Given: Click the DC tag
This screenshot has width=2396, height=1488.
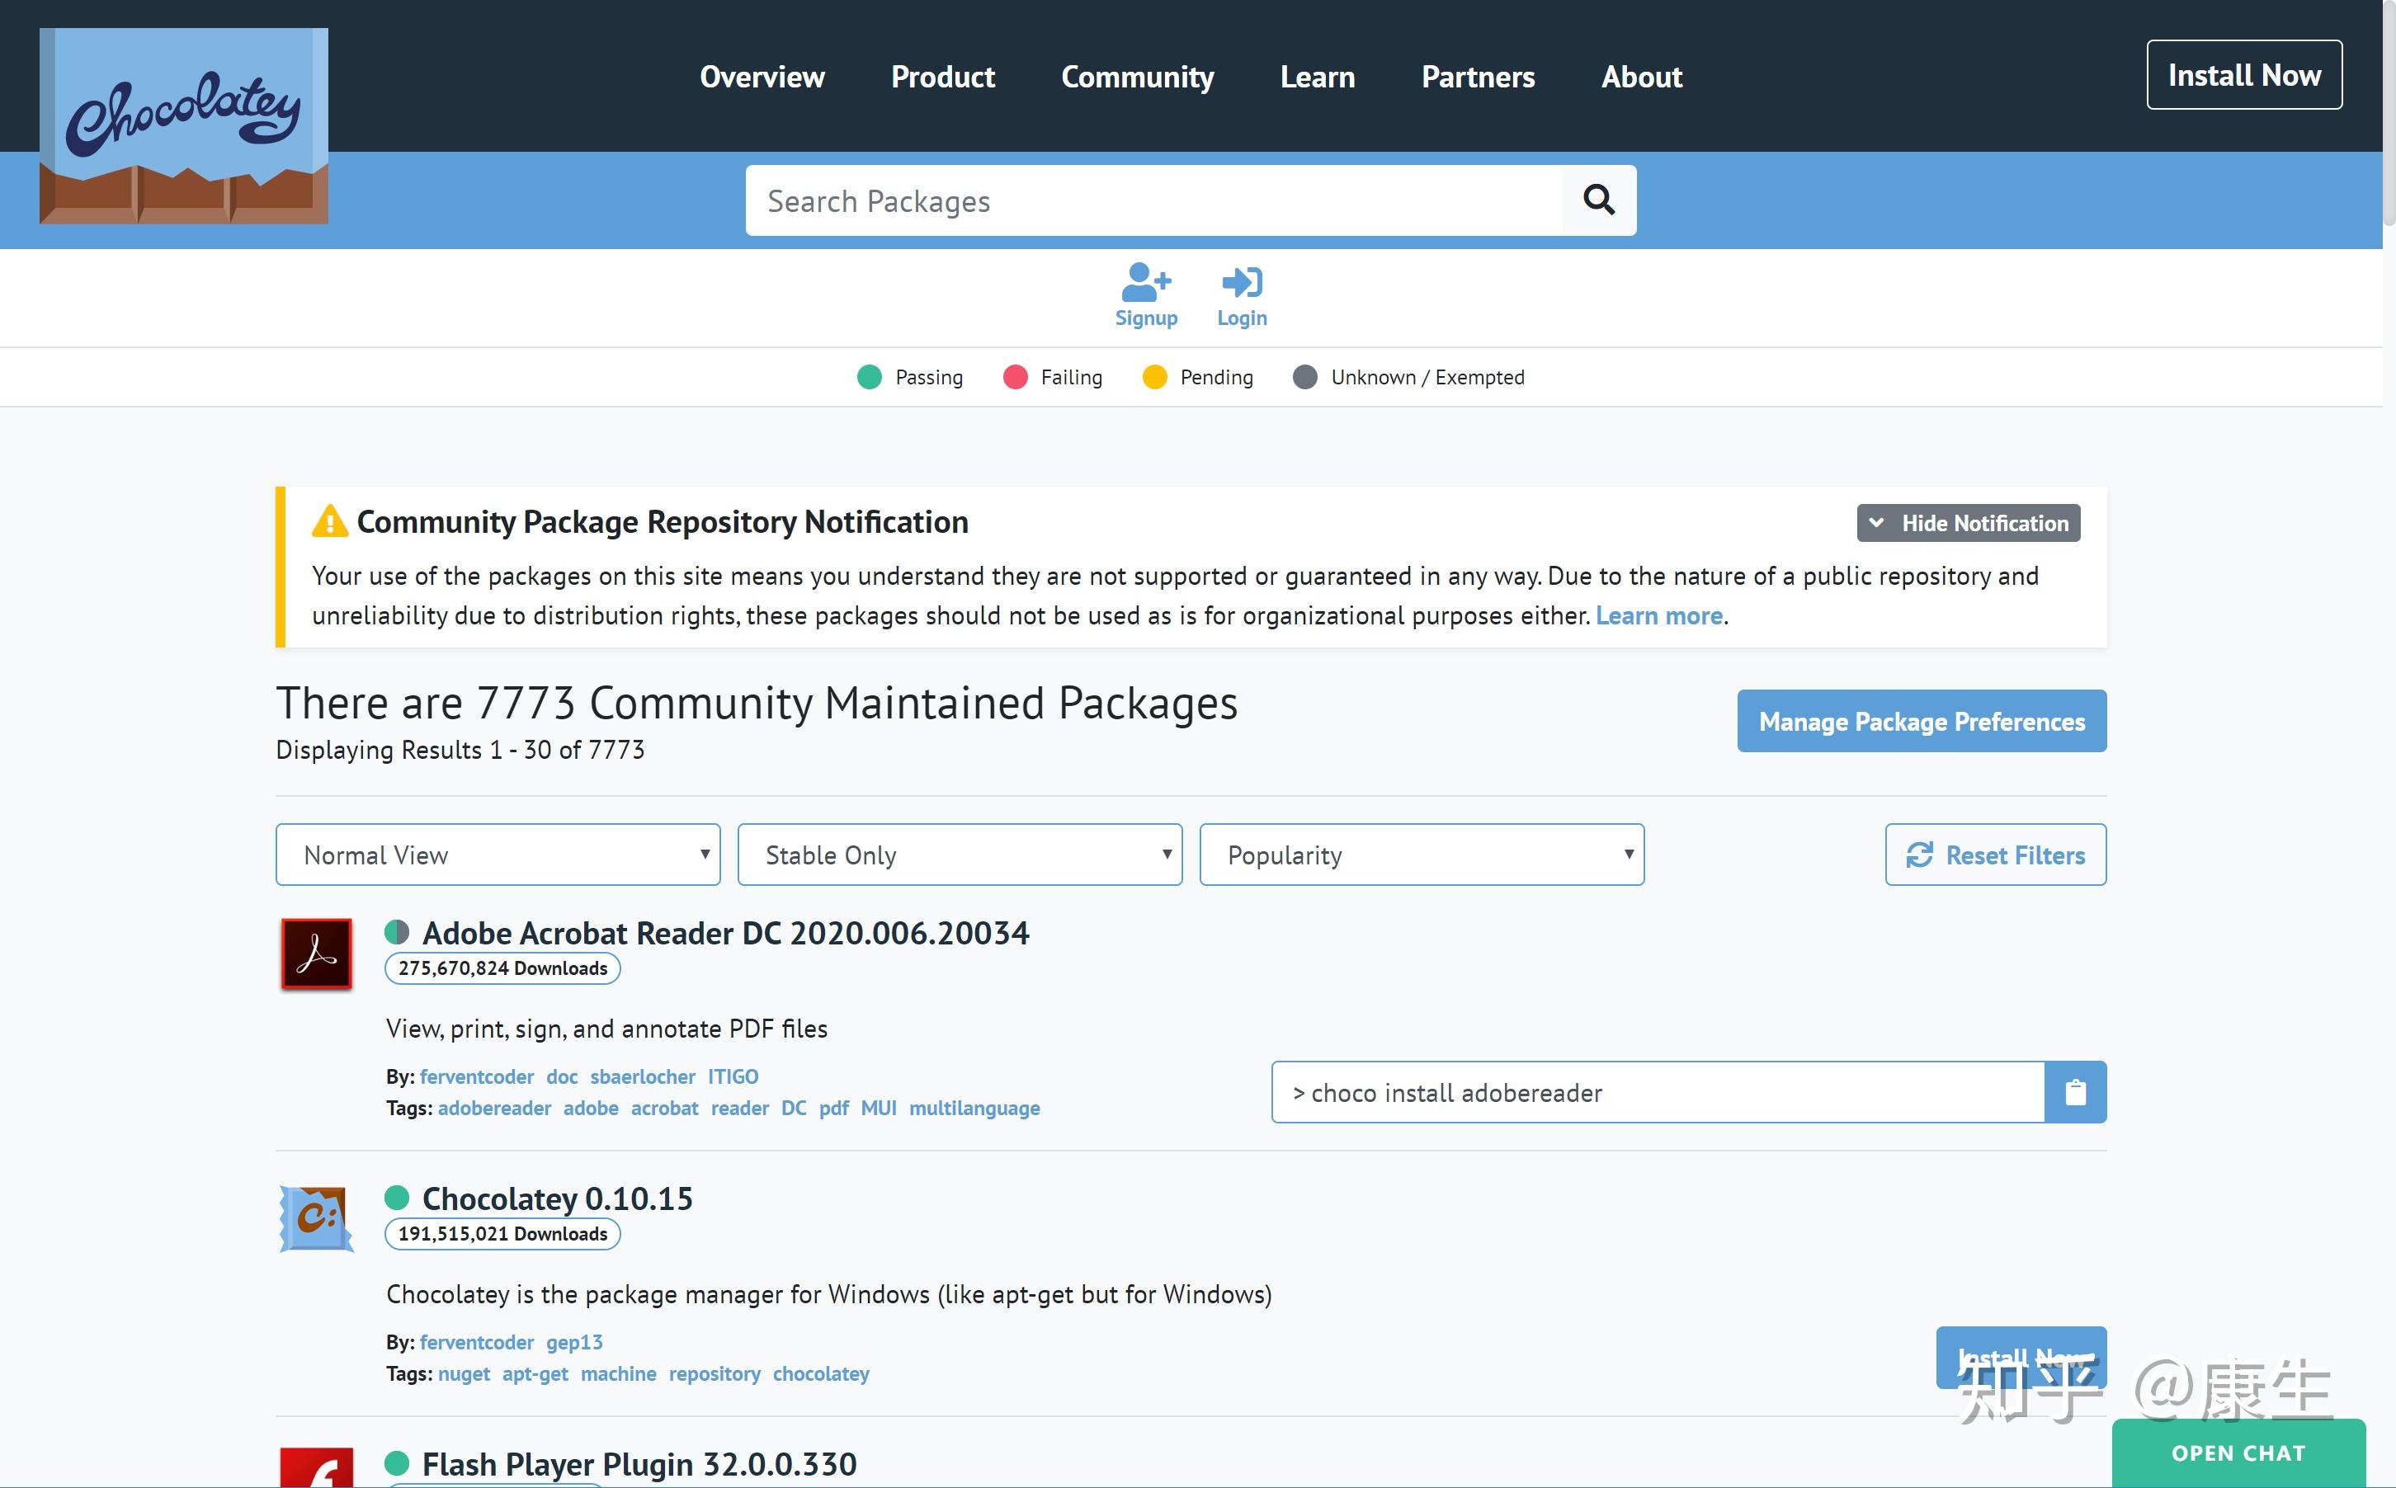Looking at the screenshot, I should pyautogui.click(x=794, y=1108).
